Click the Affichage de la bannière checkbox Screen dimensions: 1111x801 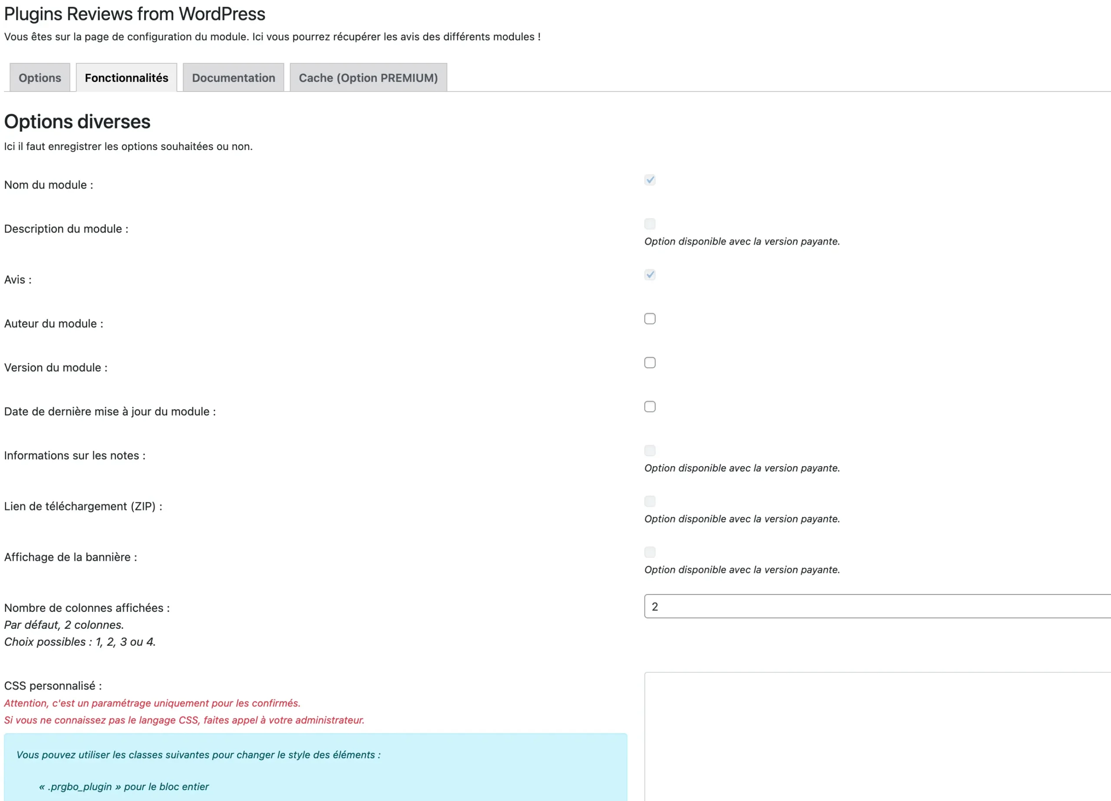point(650,552)
